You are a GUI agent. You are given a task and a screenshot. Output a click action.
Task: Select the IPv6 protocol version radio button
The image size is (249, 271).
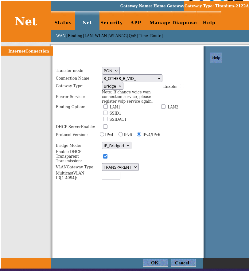click(121, 134)
